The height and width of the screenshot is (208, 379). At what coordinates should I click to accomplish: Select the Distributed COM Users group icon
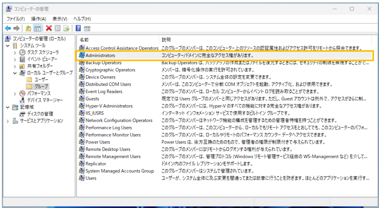point(82,84)
